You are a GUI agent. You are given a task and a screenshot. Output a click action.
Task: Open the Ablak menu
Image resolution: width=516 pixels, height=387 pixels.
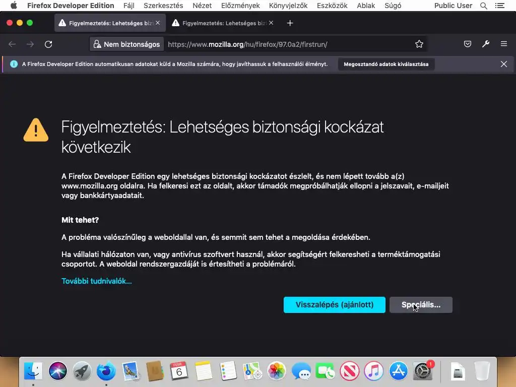(366, 6)
